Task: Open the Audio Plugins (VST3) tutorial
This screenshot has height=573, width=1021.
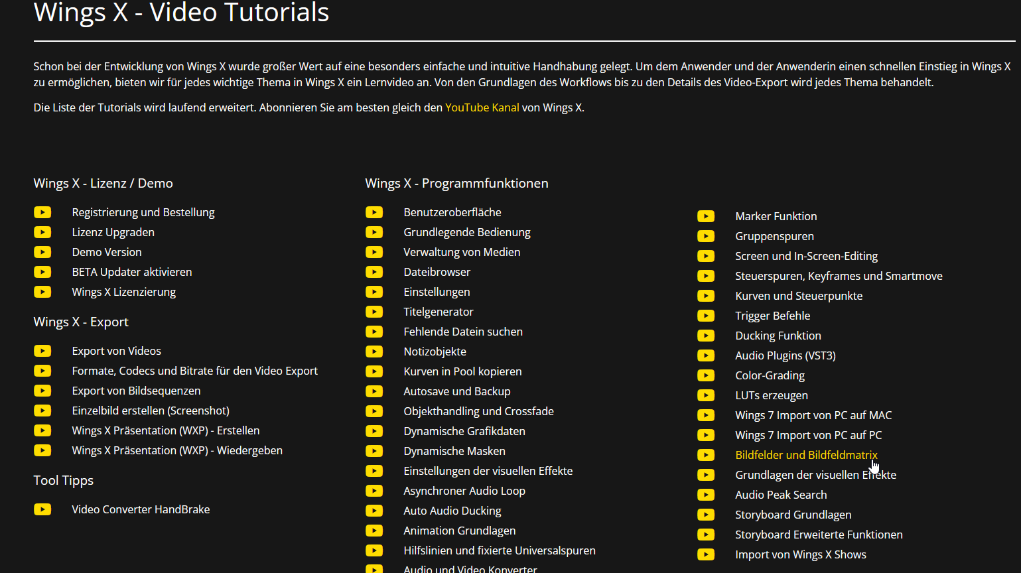Action: (x=785, y=355)
